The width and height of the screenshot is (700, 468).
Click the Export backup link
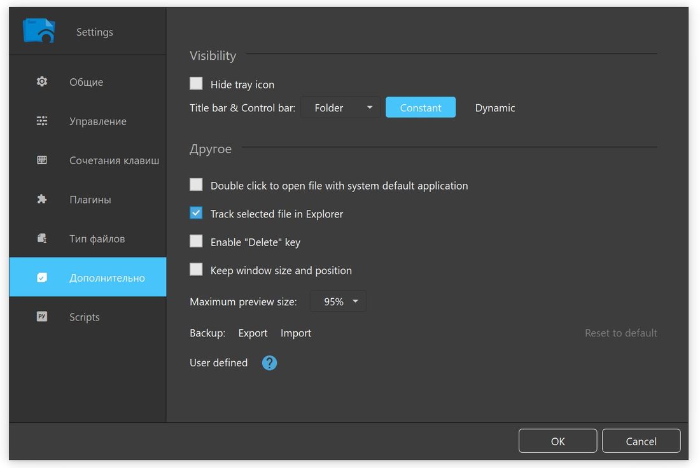click(253, 333)
